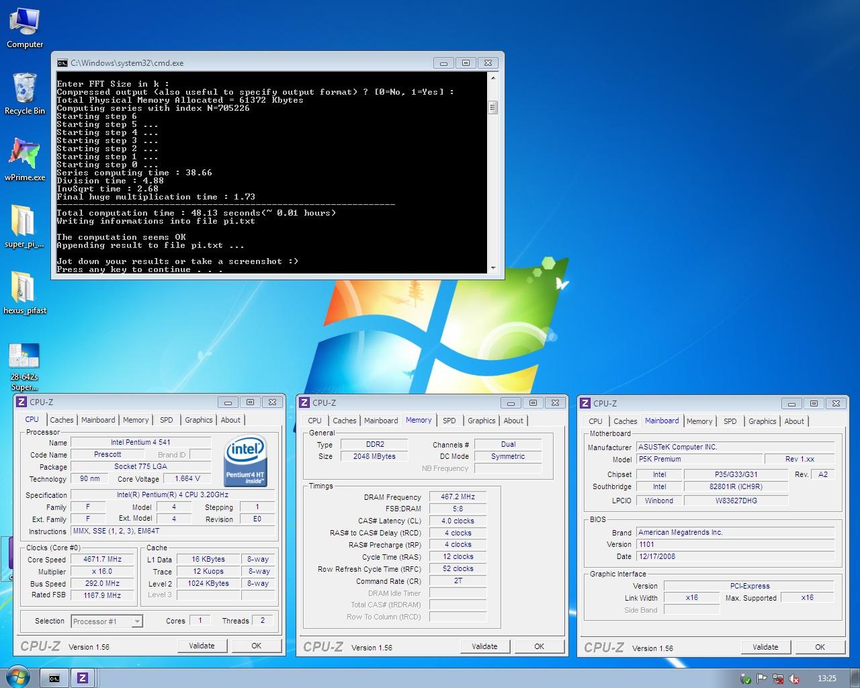The image size is (860, 688).
Task: Switch to CPU tab in Memory window
Action: pos(315,421)
